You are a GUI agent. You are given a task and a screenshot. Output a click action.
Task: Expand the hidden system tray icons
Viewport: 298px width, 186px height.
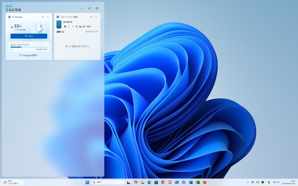248,183
